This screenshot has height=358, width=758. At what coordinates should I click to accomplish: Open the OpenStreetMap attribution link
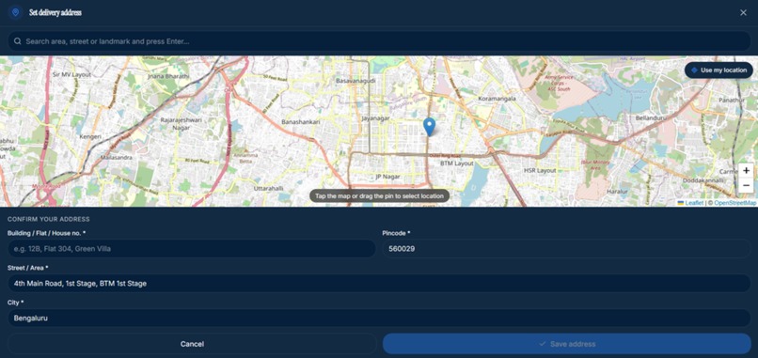tap(734, 203)
